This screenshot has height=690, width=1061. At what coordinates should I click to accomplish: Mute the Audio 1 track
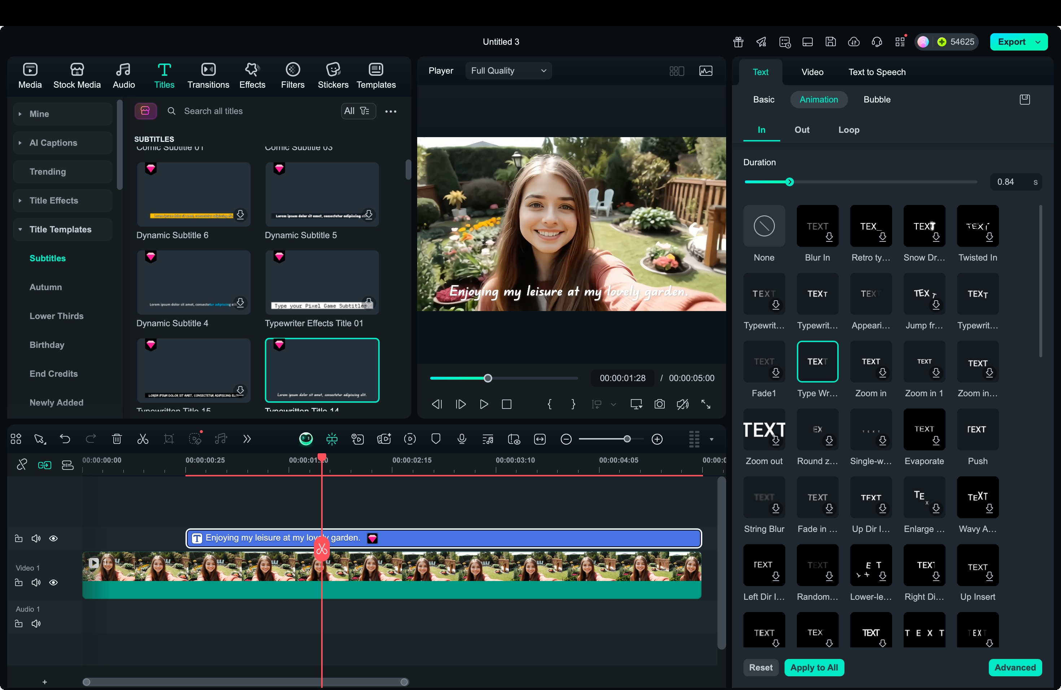[36, 623]
